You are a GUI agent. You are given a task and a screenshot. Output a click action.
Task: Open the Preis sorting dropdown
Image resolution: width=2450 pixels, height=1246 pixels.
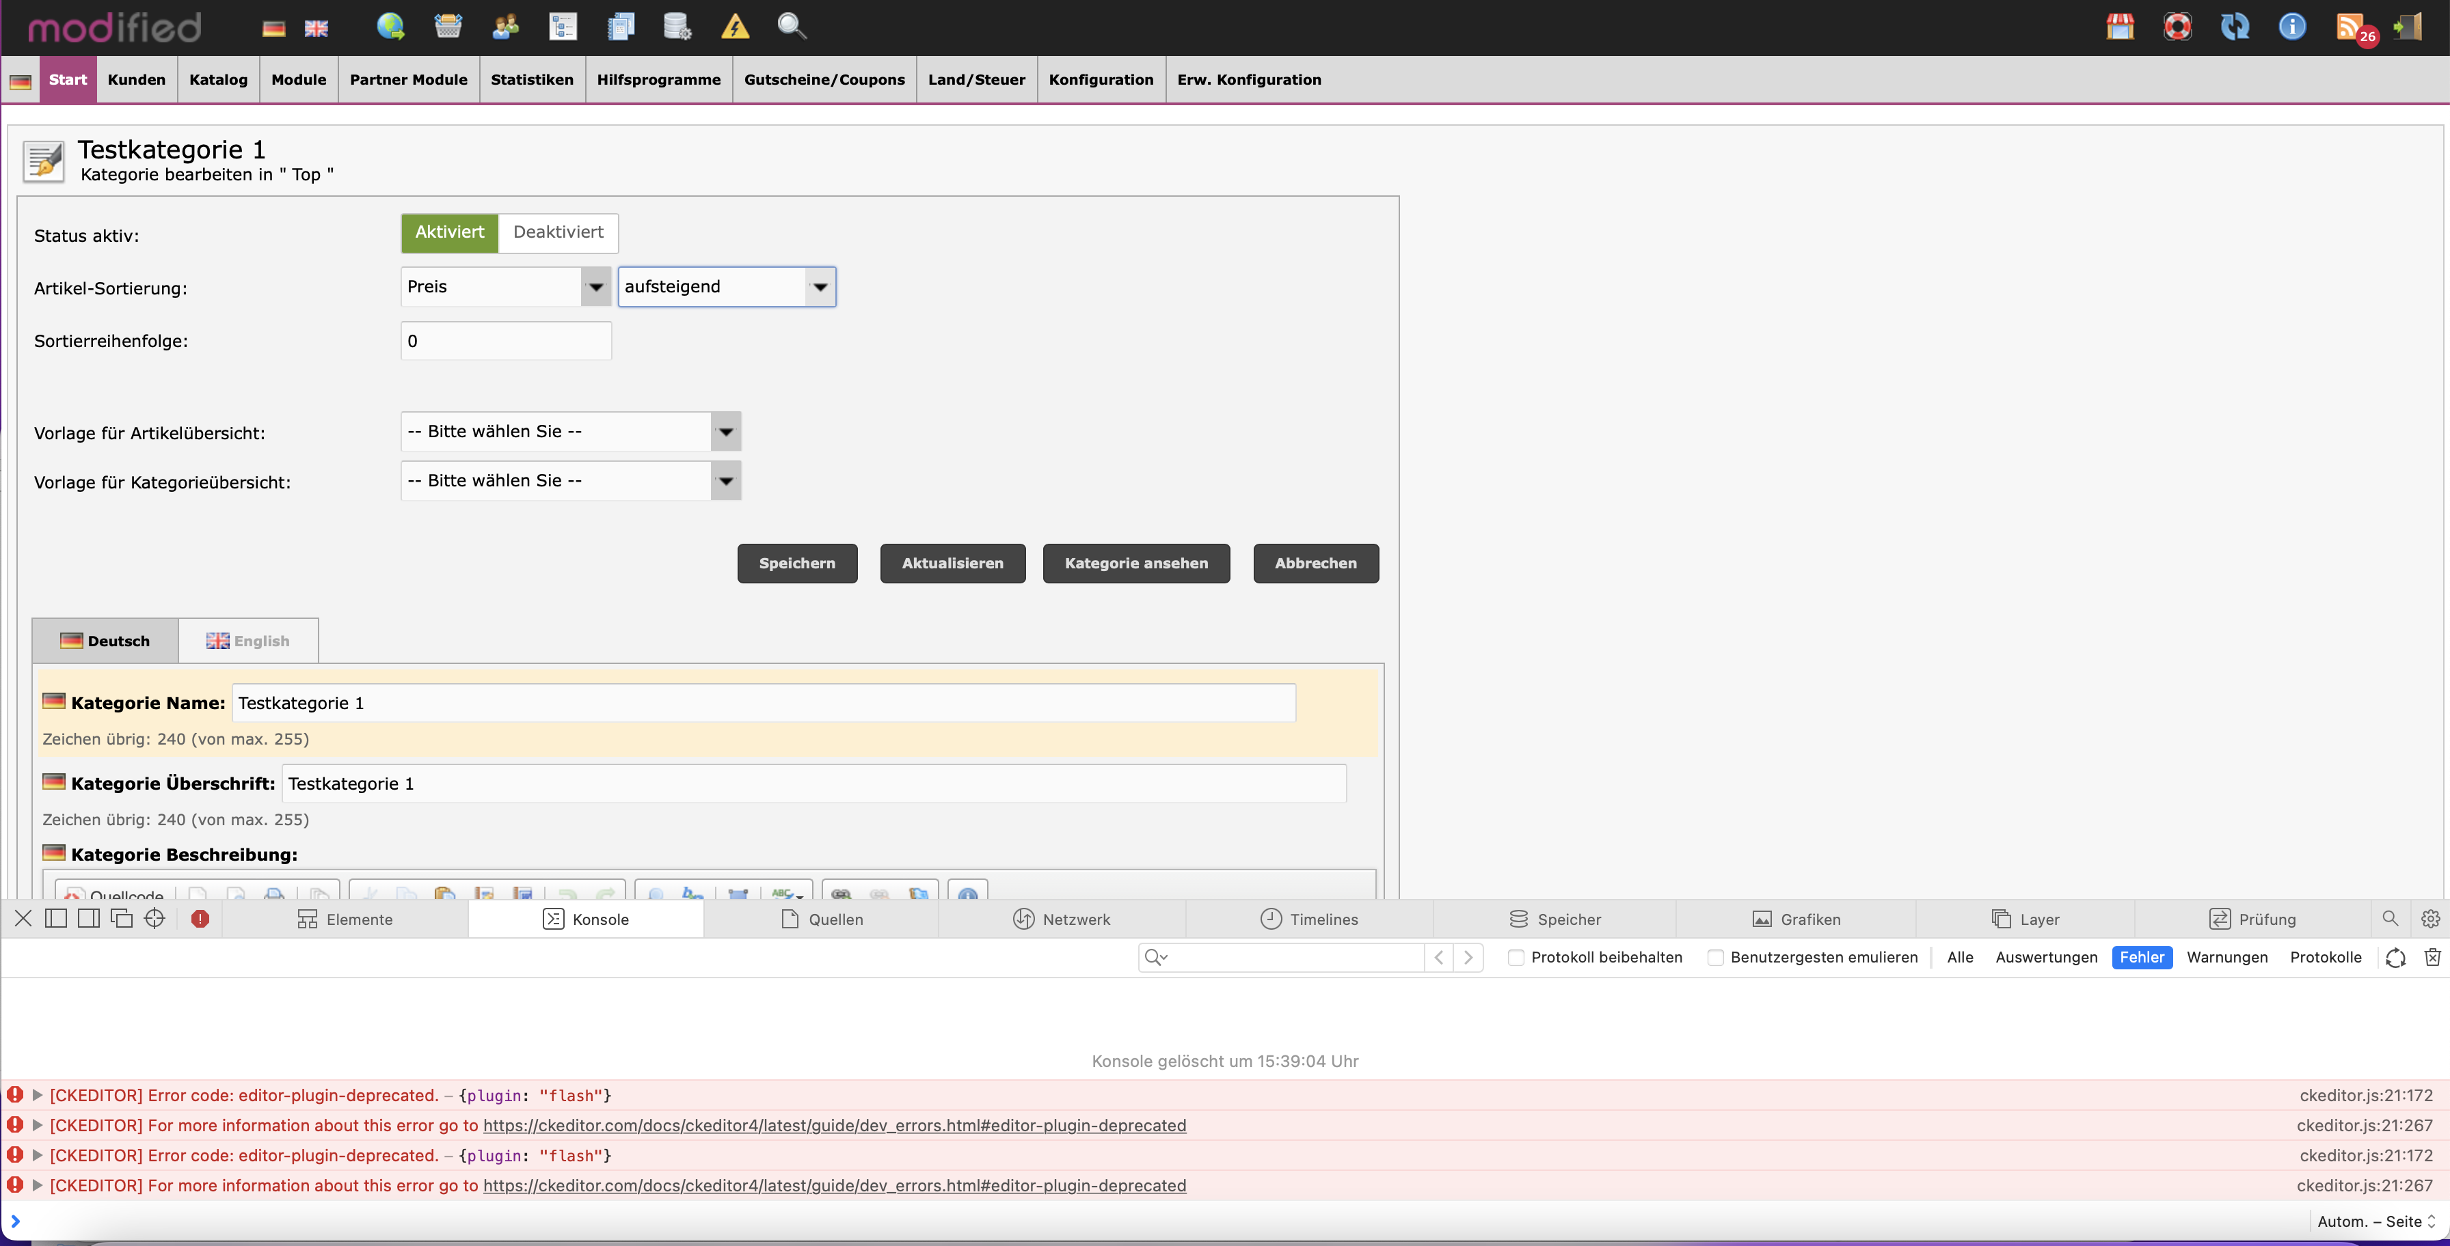click(505, 287)
